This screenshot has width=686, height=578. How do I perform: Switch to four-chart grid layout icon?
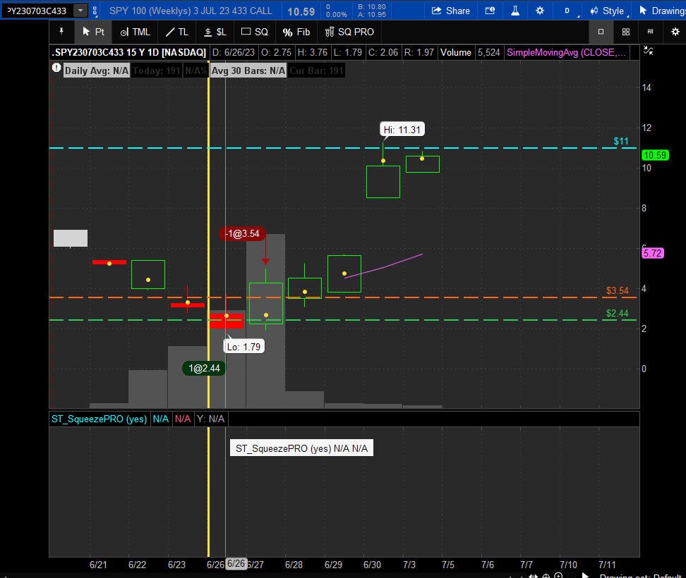[625, 32]
